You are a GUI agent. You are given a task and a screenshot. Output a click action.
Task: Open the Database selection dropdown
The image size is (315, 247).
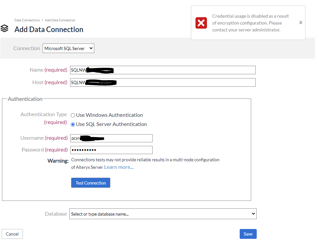pyautogui.click(x=163, y=214)
